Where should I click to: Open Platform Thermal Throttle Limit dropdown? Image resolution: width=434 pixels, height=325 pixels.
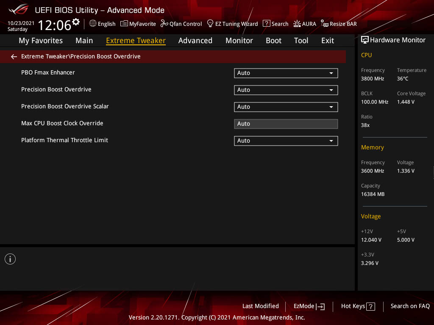[286, 140]
